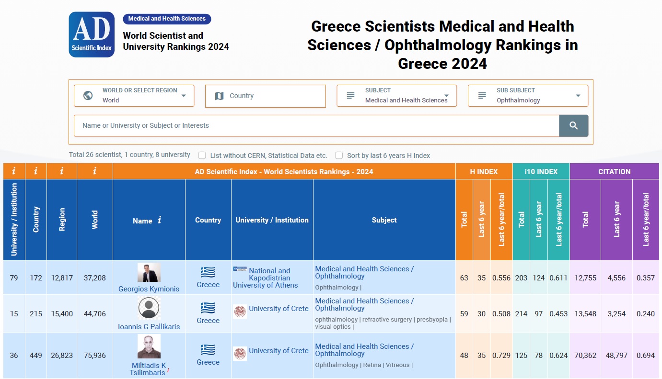This screenshot has width=662, height=379.
Task: Click i10 total value 214
Action: [521, 314]
